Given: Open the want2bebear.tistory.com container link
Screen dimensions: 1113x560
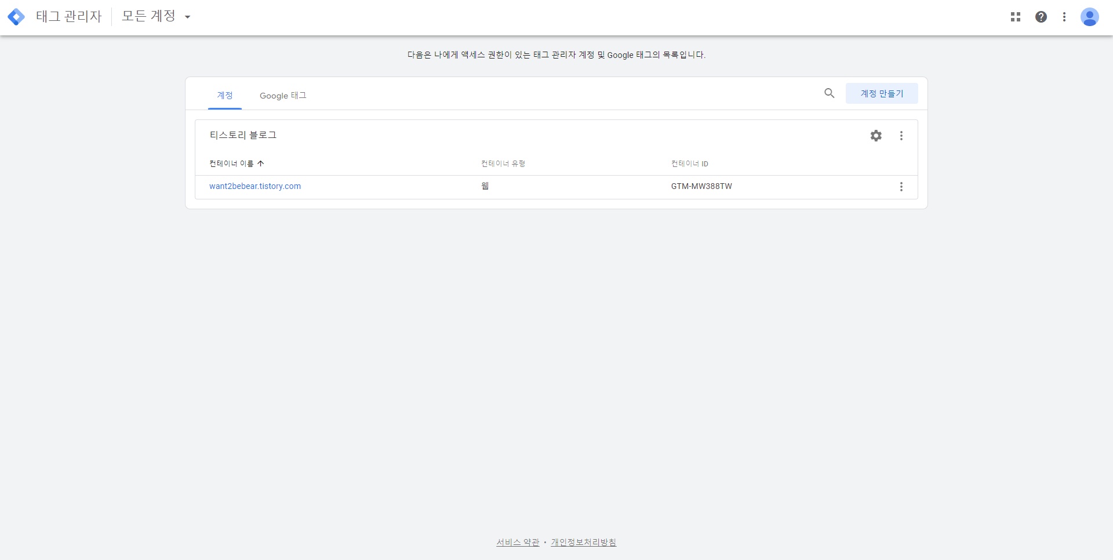Looking at the screenshot, I should pyautogui.click(x=255, y=186).
